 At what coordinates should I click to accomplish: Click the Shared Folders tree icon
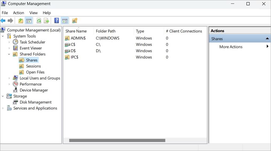pos(15,54)
